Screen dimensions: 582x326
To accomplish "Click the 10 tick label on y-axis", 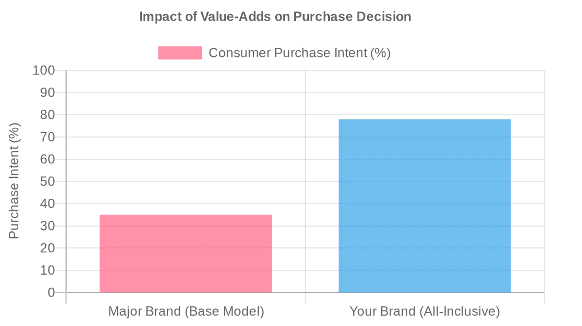I will click(47, 270).
